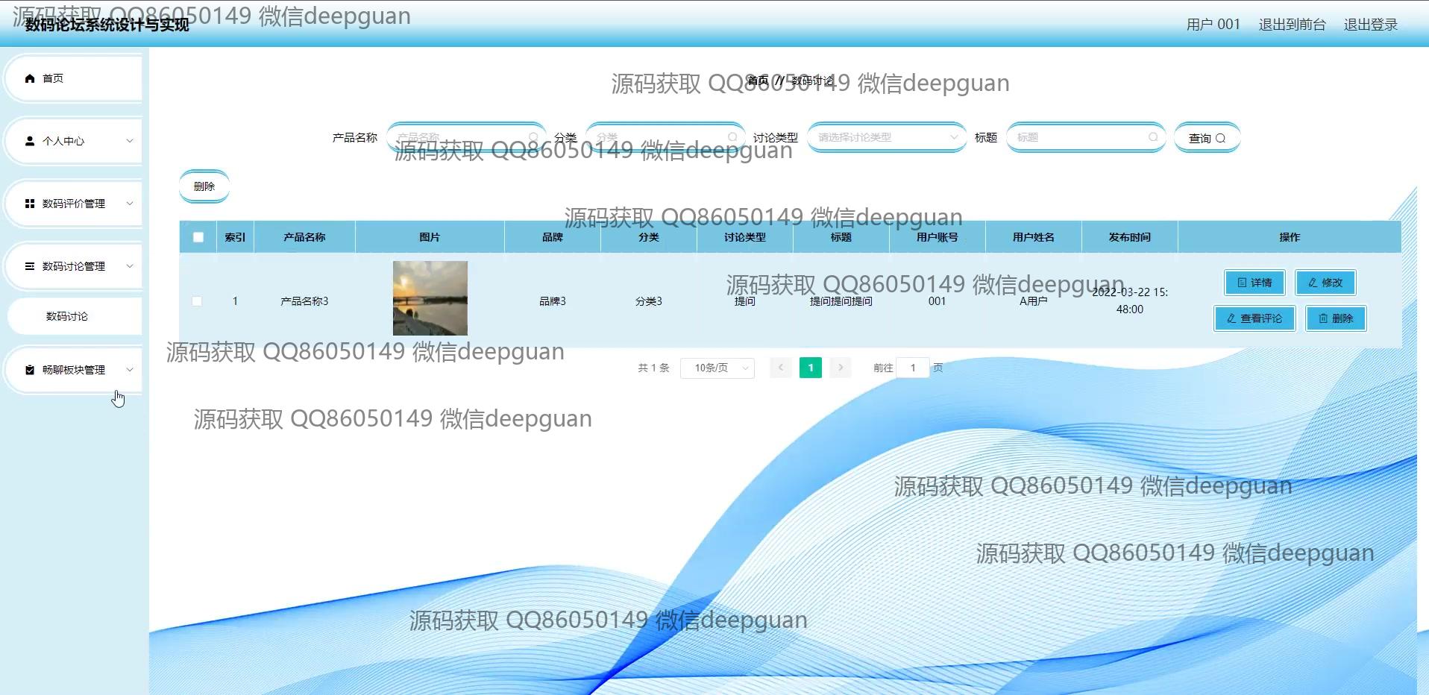1429x695 pixels.
Task: Focus the 标题 search input
Action: point(1086,137)
